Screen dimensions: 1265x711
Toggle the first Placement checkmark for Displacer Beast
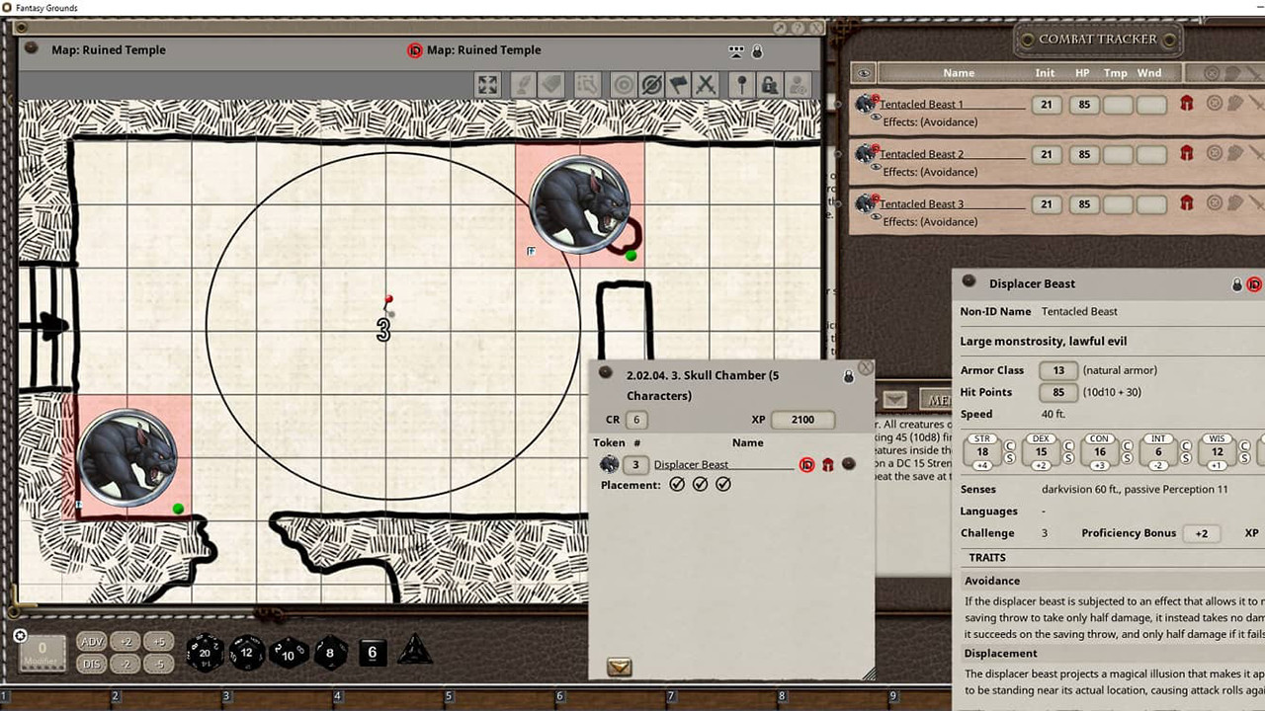pos(677,484)
